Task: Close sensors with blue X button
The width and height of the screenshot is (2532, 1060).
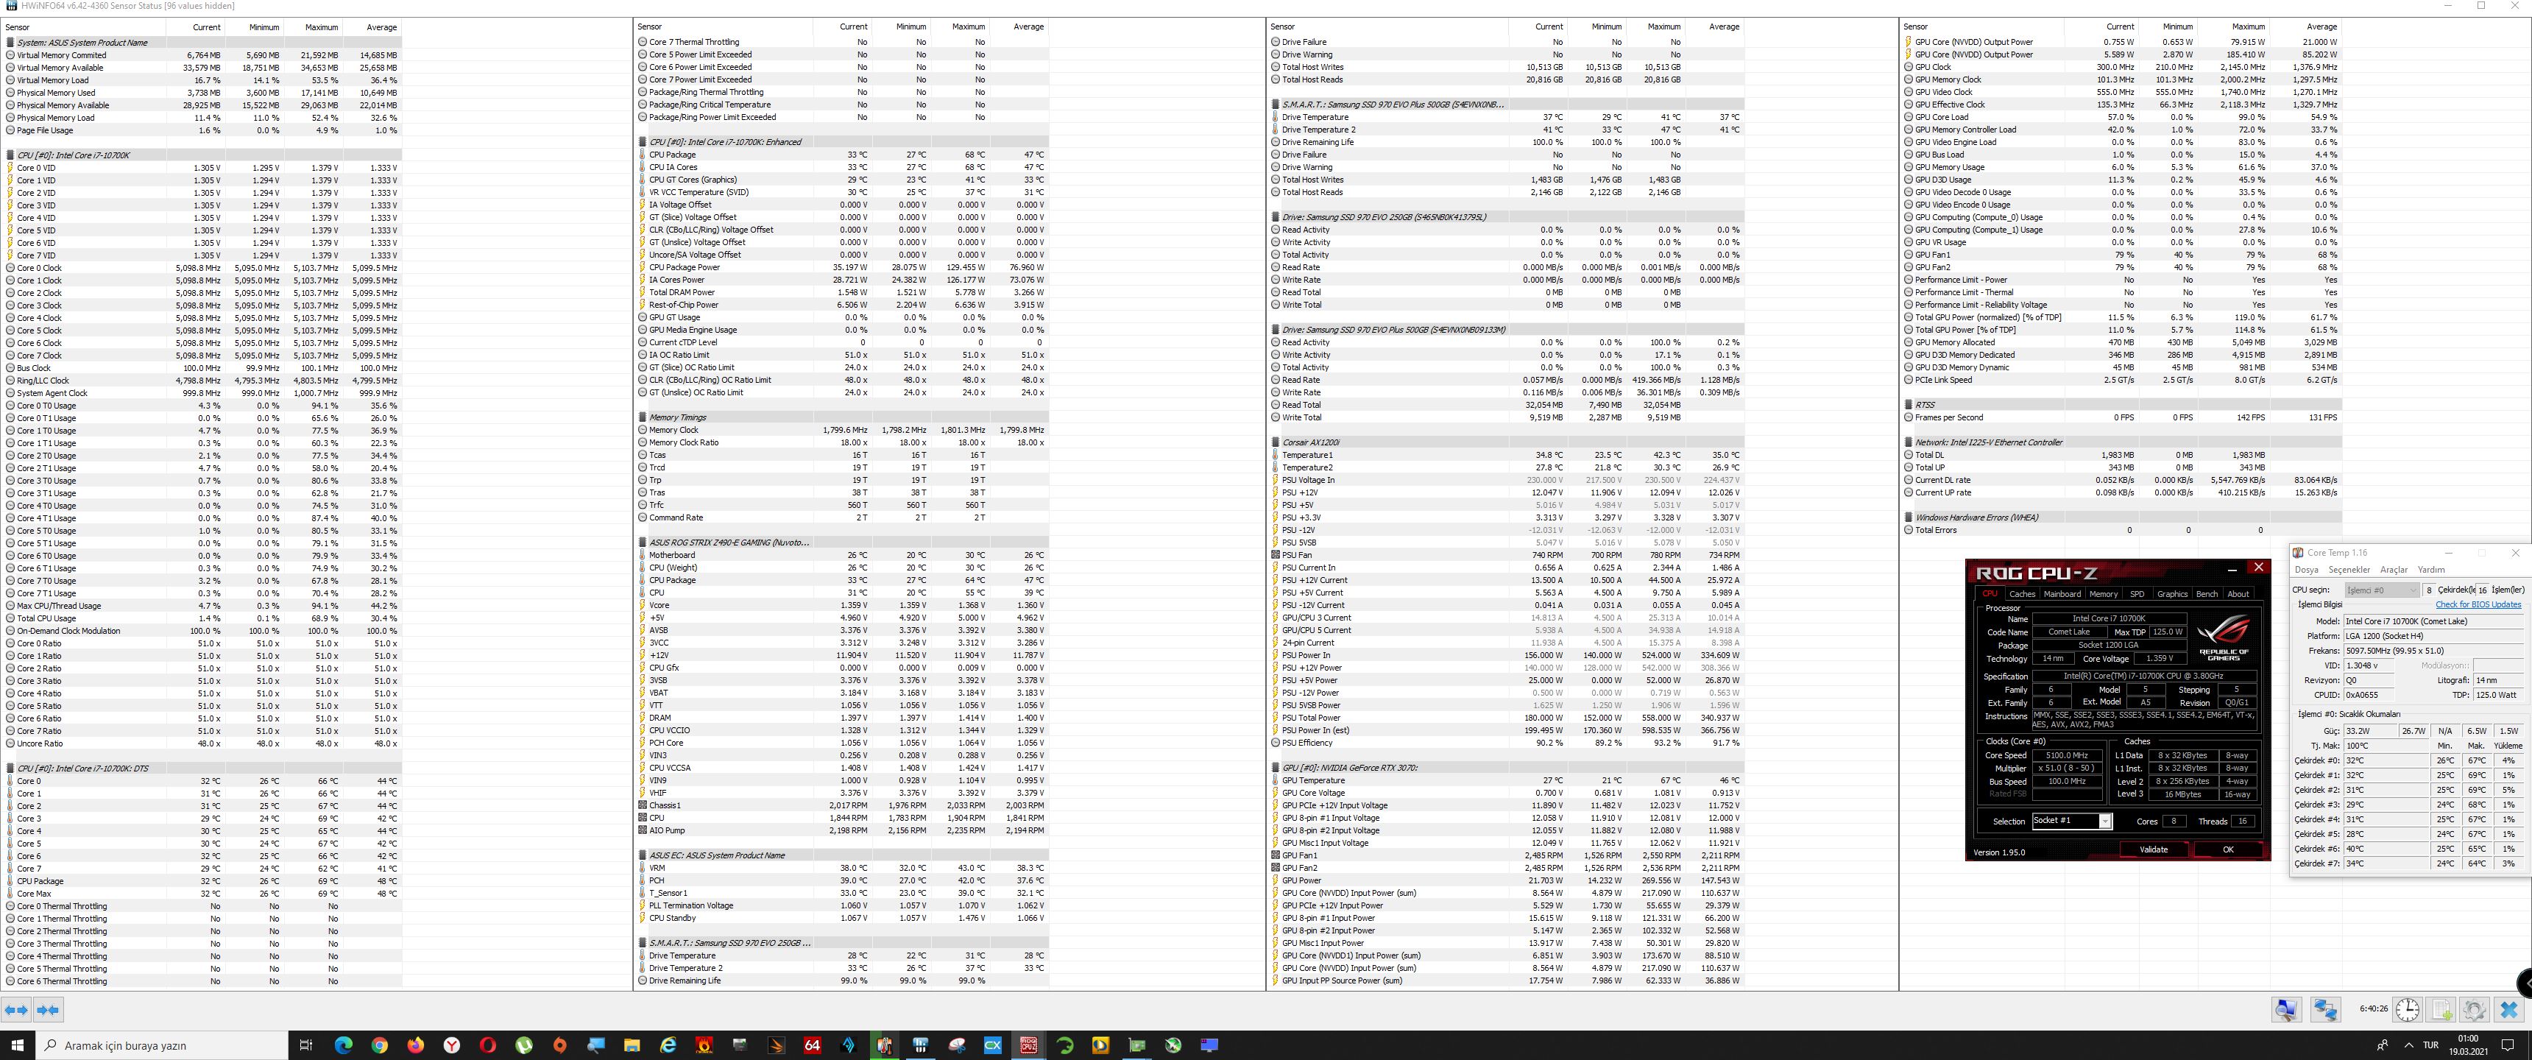Action: point(2508,1010)
